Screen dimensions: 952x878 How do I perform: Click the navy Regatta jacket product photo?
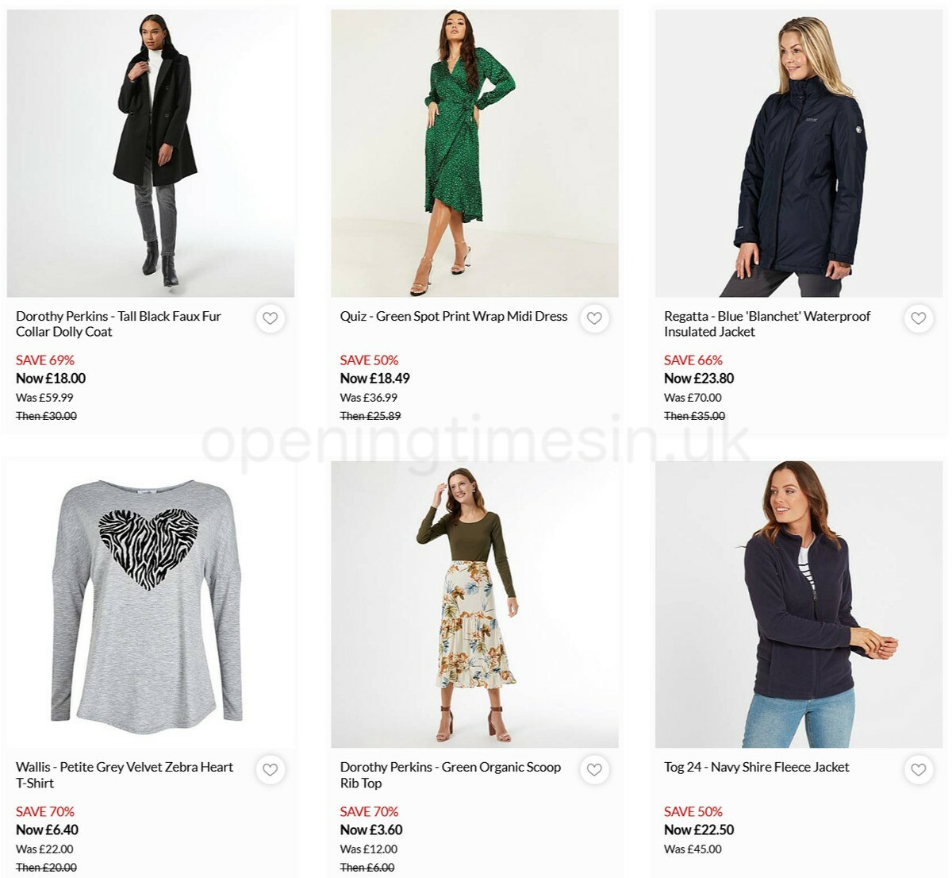tap(798, 151)
